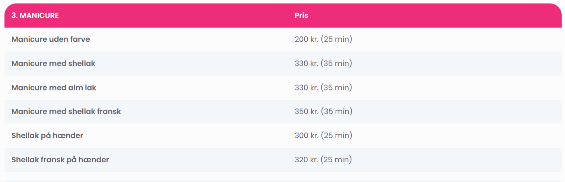Click the 320 kr. (25 min) price
Screen dimensions: 565x182
[323, 160]
